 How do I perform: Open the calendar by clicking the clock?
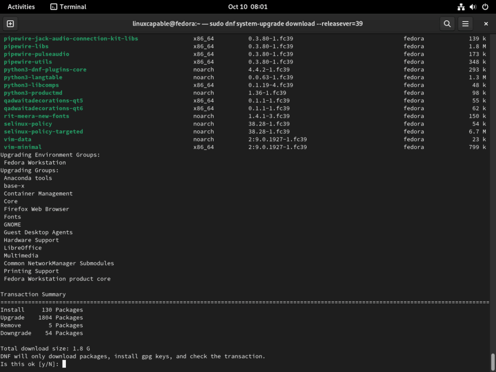coord(248,7)
